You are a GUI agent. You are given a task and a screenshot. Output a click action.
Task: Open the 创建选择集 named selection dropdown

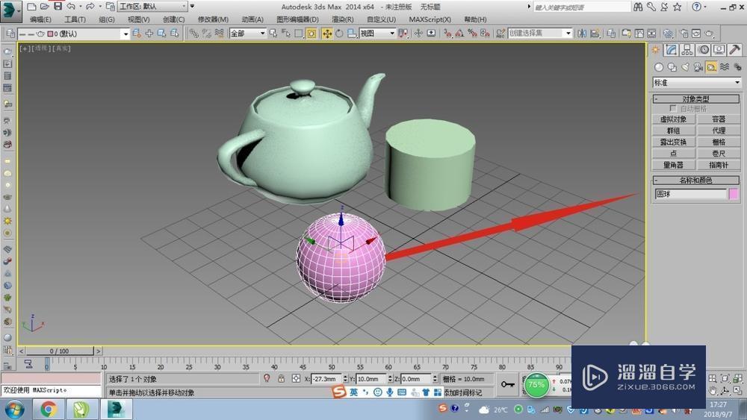pyautogui.click(x=540, y=34)
